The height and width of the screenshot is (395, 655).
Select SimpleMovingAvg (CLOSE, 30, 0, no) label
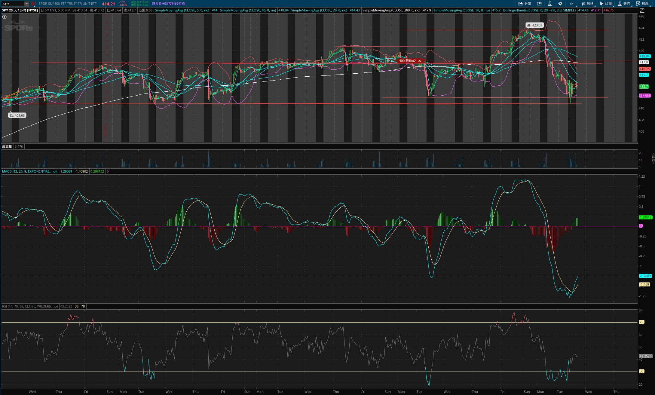pos(462,10)
